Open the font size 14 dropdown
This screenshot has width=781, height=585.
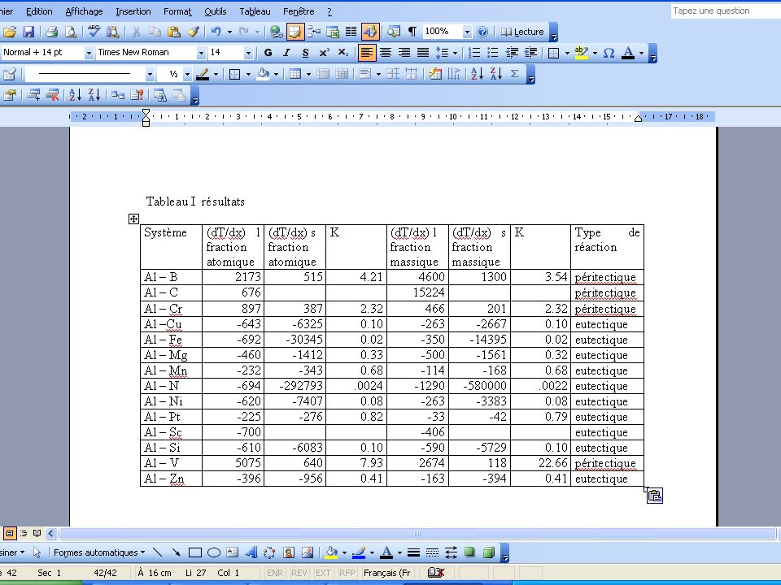click(x=248, y=52)
